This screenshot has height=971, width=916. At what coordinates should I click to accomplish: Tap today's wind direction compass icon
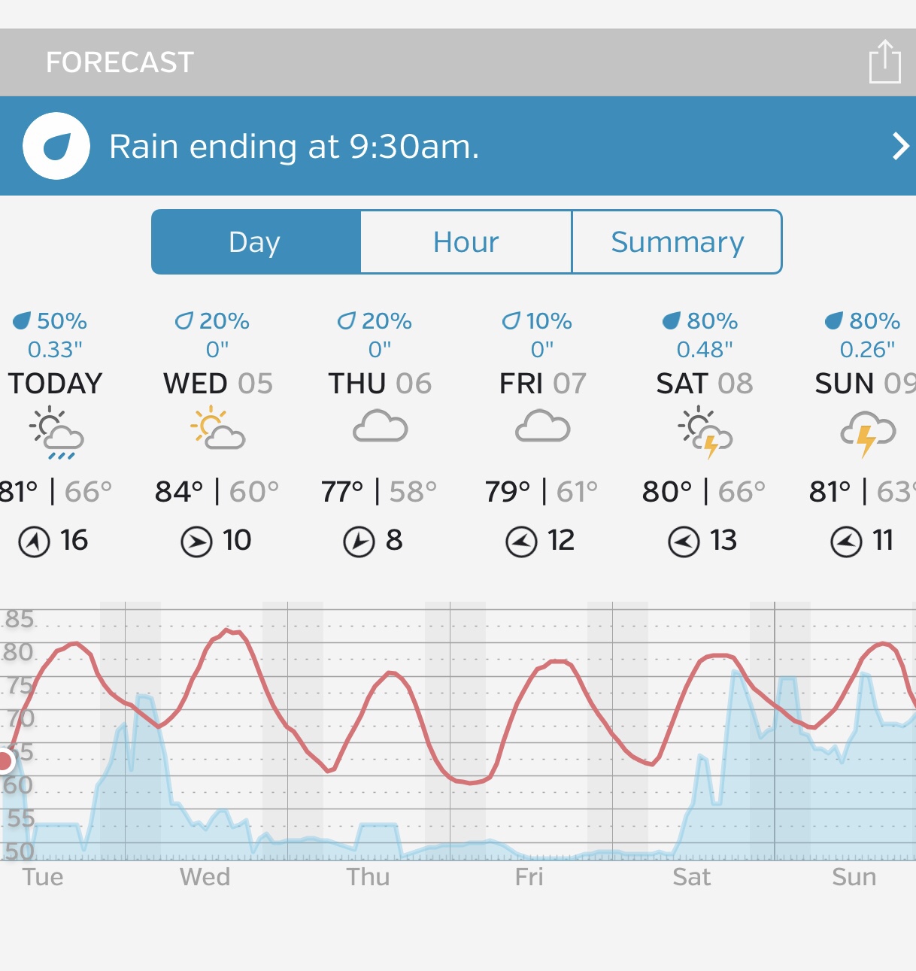tap(34, 542)
